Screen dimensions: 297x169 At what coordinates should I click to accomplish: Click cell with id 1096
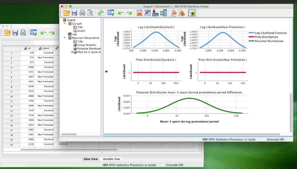point(27,67)
